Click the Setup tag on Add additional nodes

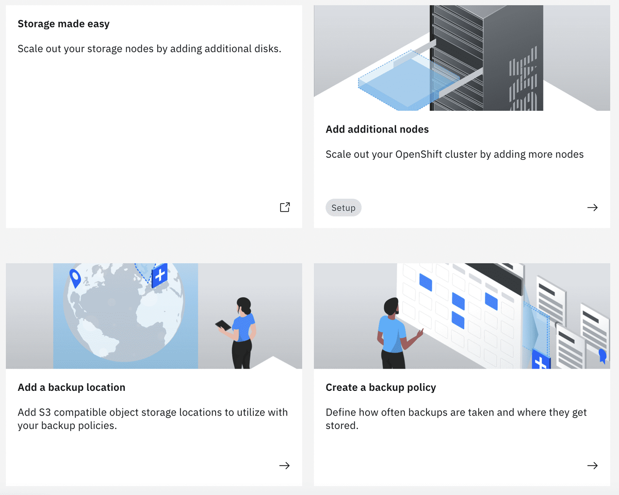pos(343,207)
